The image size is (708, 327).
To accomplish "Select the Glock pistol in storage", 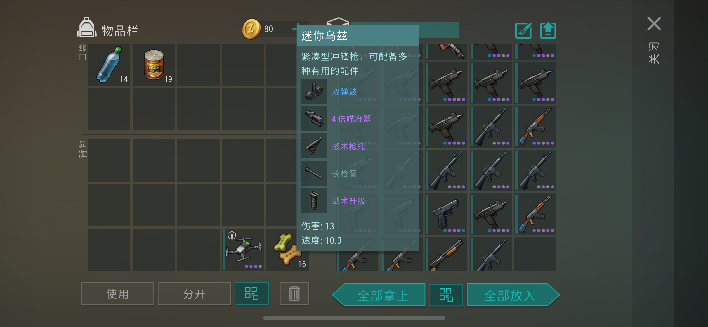I will click(x=447, y=214).
